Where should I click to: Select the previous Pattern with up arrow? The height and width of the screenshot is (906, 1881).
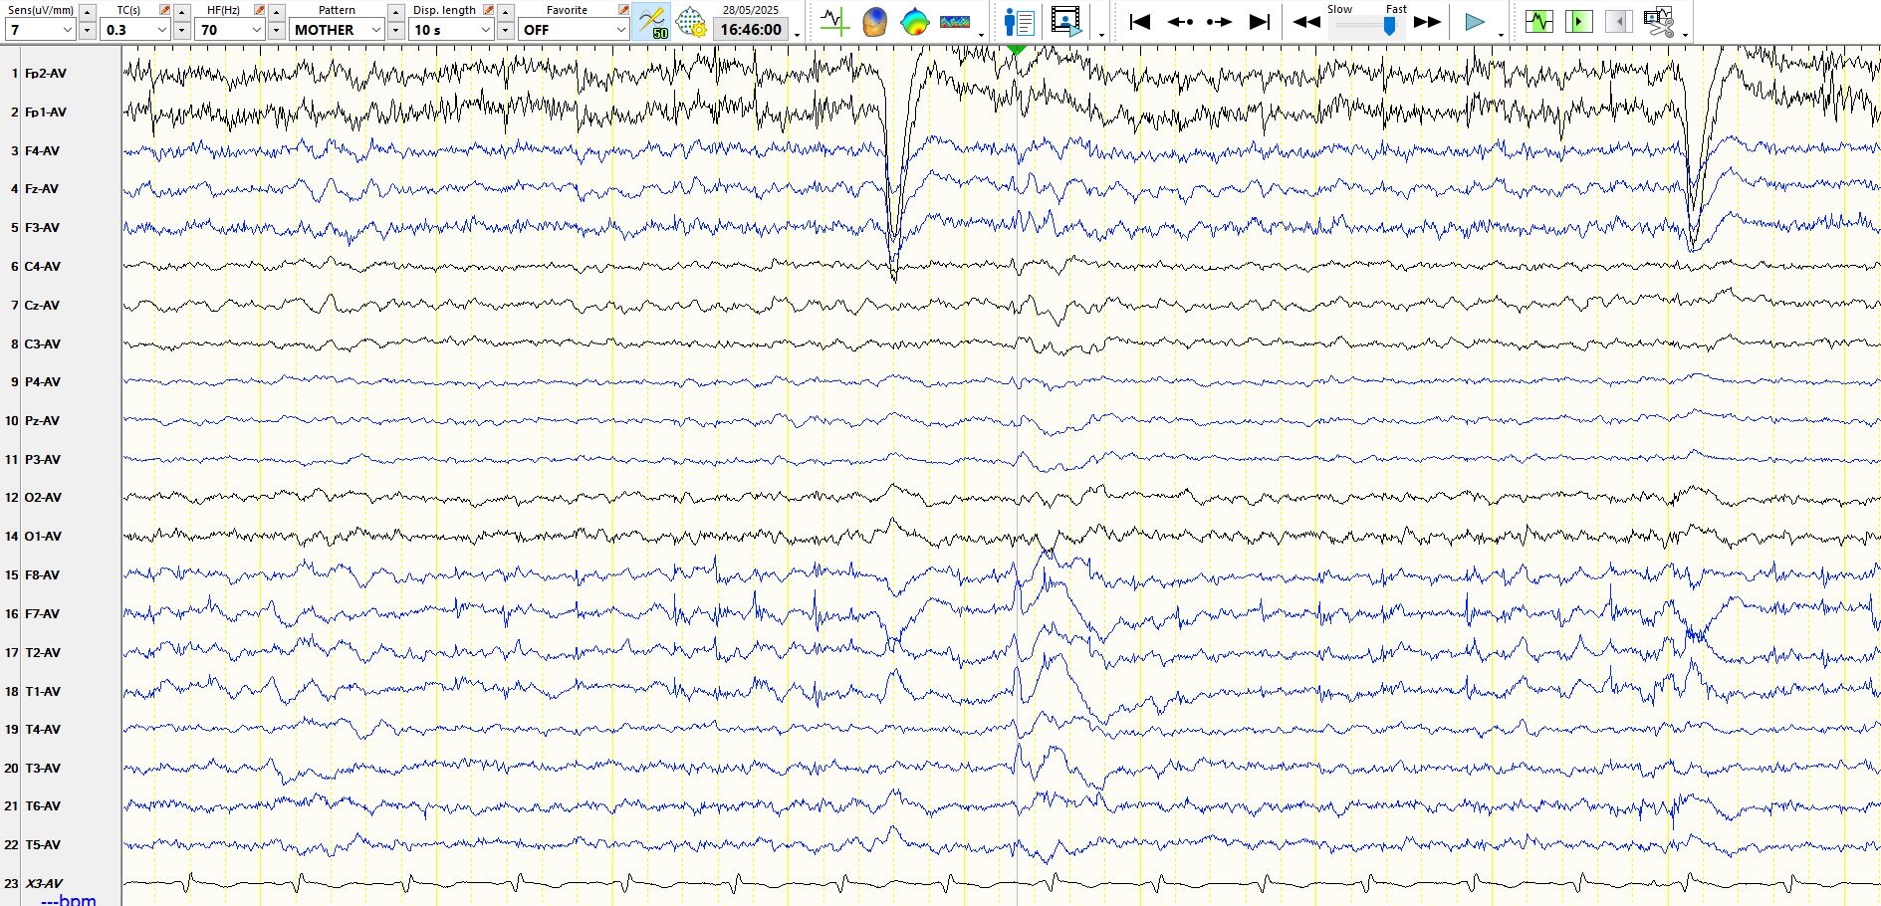pos(396,12)
